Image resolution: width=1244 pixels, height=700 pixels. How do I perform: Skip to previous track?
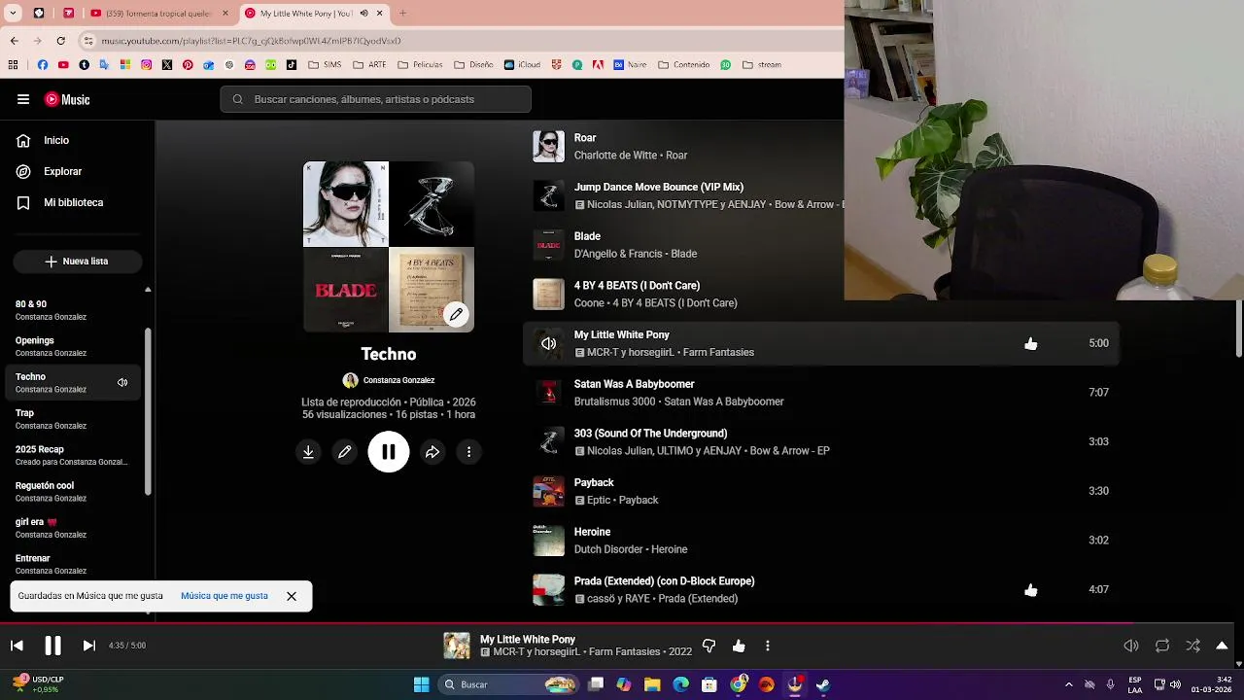(x=17, y=646)
